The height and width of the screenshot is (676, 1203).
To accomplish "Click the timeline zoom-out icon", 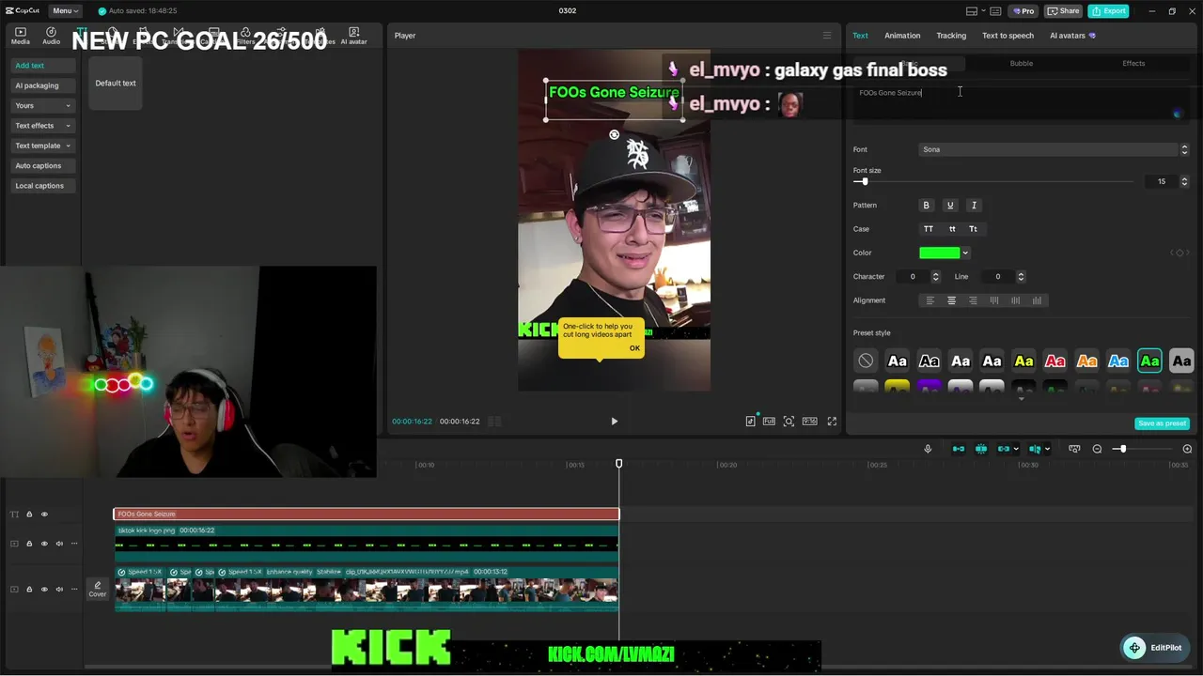I will click(1097, 449).
